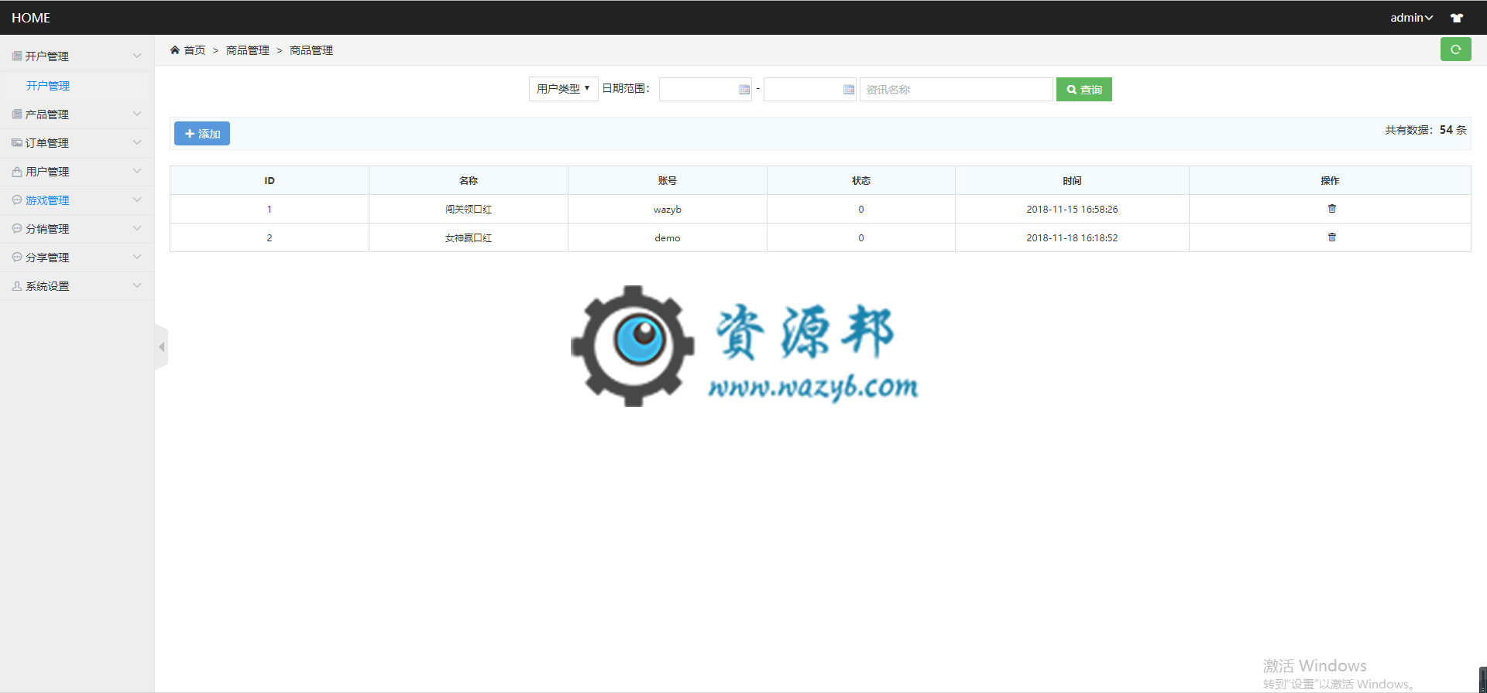Screen dimensions: 1487x693
Task: Open 游戏管理 sidebar menu
Action: click(x=77, y=200)
